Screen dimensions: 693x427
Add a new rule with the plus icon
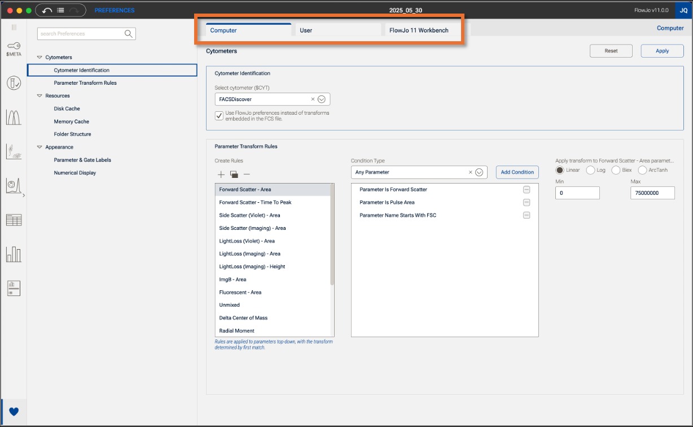pos(221,175)
